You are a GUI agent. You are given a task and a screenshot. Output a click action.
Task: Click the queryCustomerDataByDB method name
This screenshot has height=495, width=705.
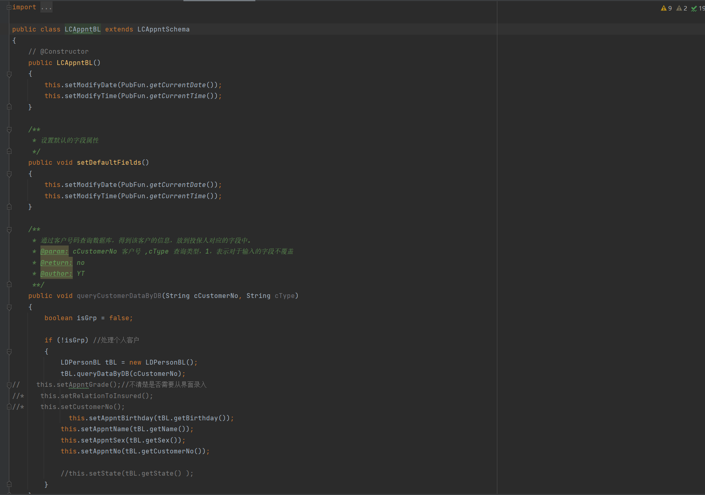119,296
